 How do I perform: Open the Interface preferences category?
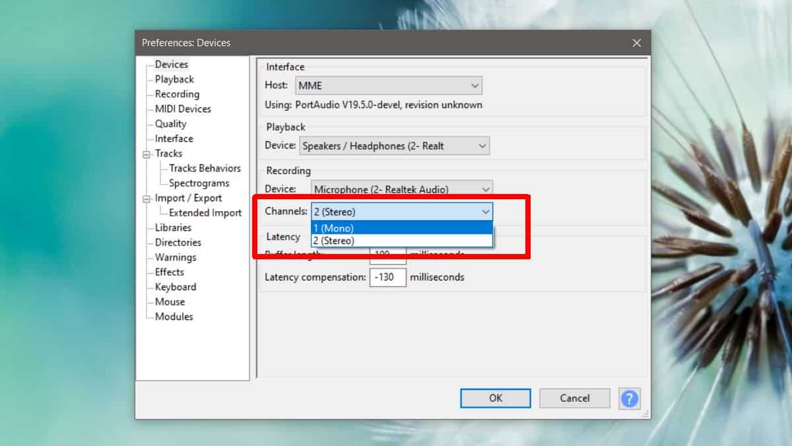point(174,139)
